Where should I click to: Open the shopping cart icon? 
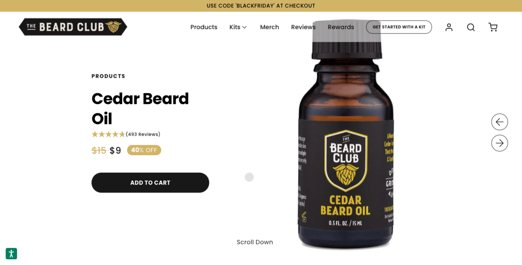click(493, 27)
